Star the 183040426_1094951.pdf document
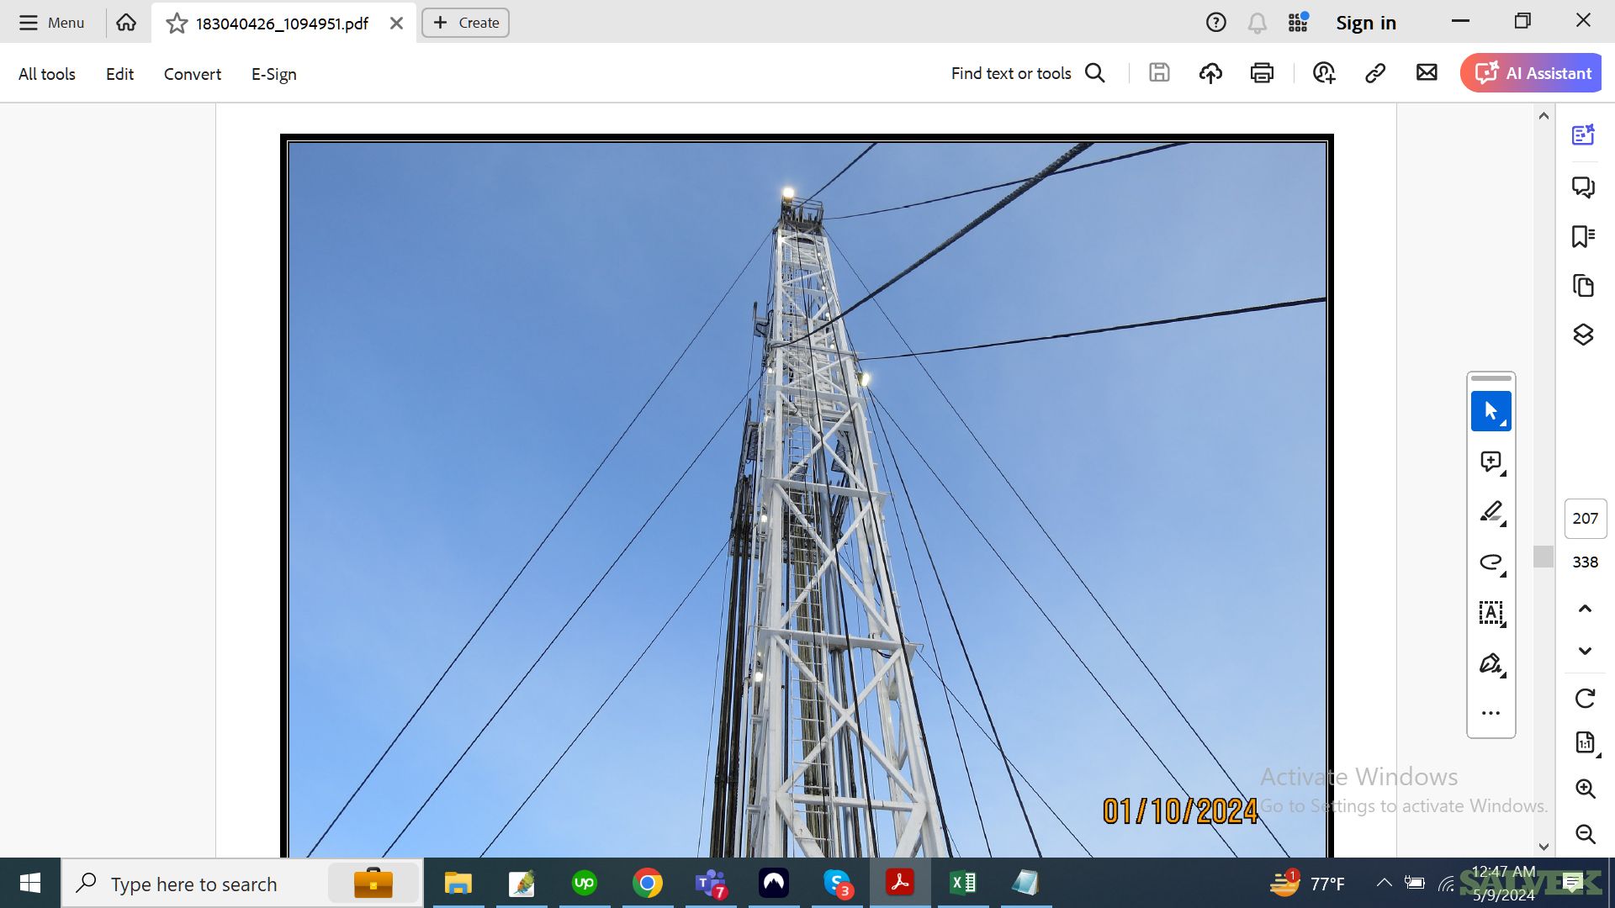Viewport: 1615px width, 908px height. click(177, 24)
